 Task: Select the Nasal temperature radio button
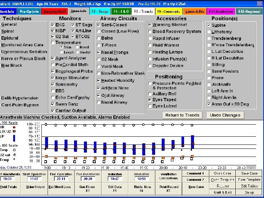tap(77, 47)
